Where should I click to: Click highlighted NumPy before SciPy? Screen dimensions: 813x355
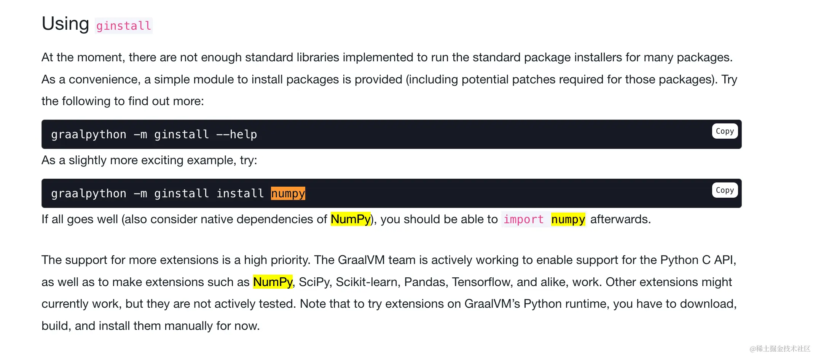(273, 282)
